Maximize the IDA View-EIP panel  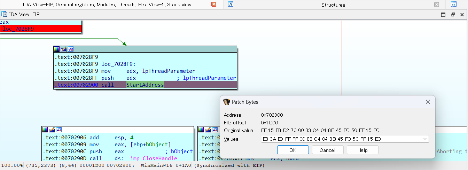coord(443,15)
